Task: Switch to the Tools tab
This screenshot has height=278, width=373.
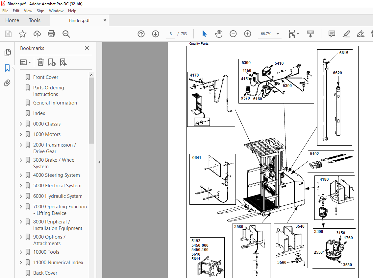Action: [x=35, y=20]
